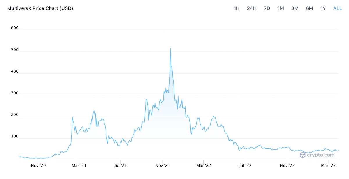Click the 600 y-axis label

pyautogui.click(x=15, y=28)
